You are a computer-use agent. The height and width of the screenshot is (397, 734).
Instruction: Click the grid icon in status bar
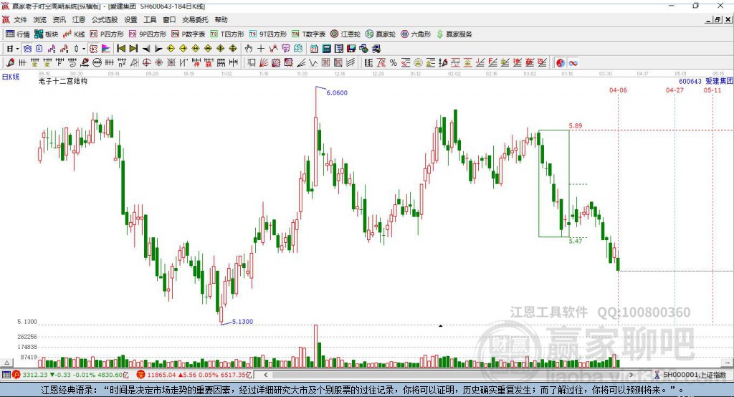coord(6,375)
